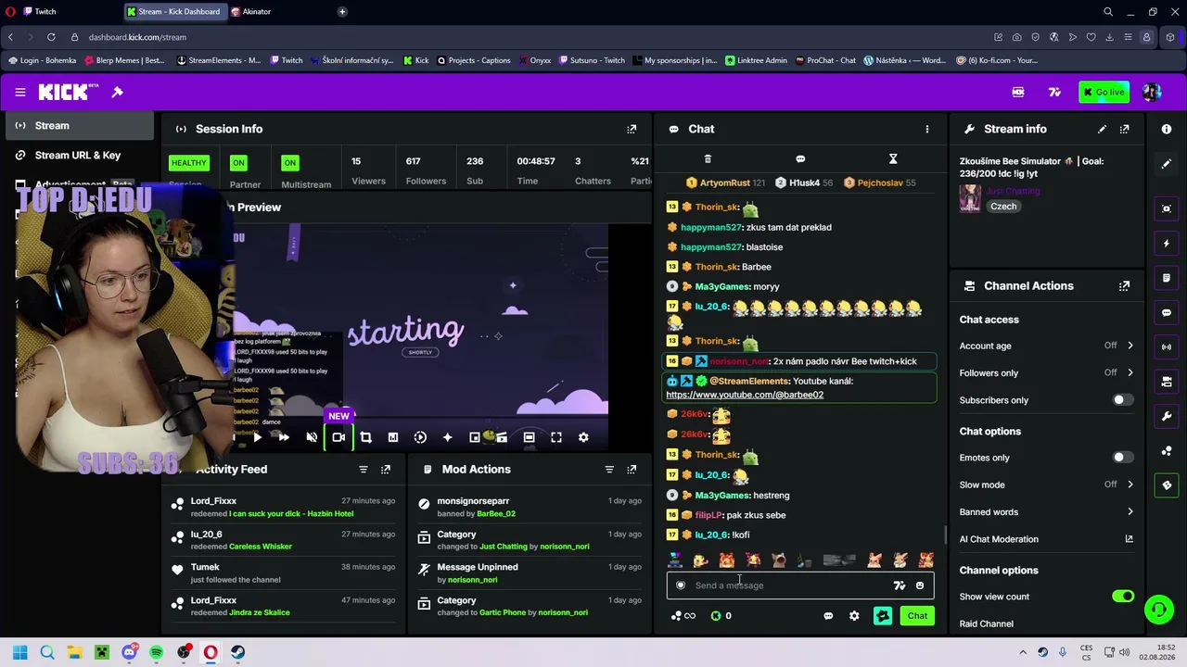Show hidden system tray icons
Viewport: 1187px width, 667px height.
pyautogui.click(x=1023, y=652)
